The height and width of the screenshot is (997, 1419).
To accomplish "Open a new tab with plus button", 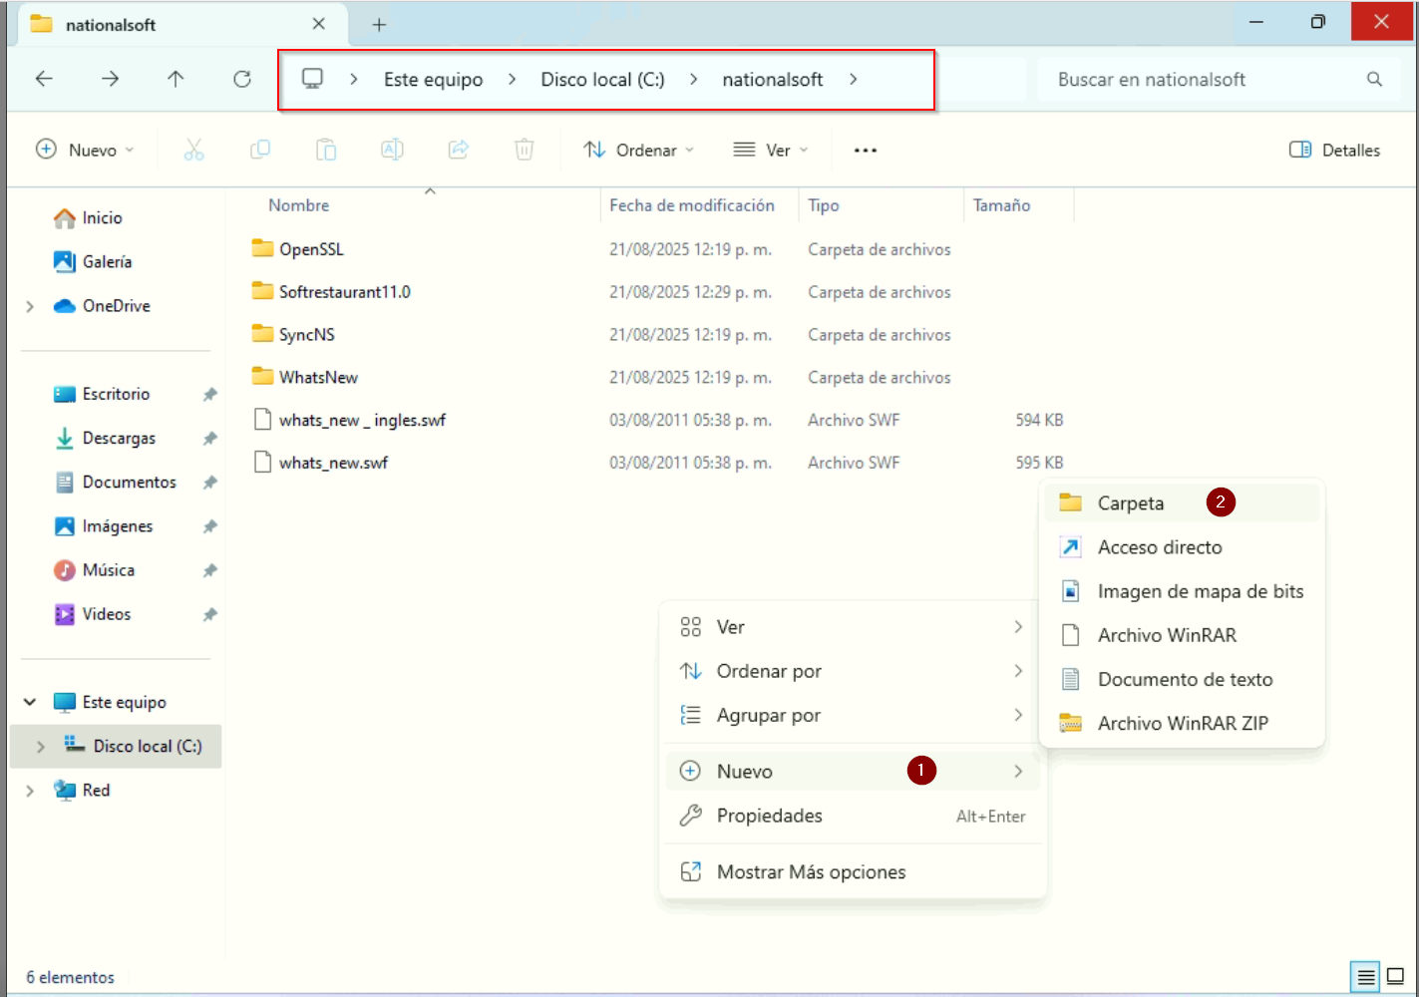I will tap(379, 25).
